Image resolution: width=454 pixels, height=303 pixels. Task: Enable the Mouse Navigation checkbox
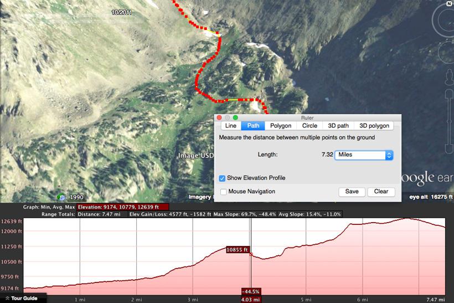coord(223,192)
